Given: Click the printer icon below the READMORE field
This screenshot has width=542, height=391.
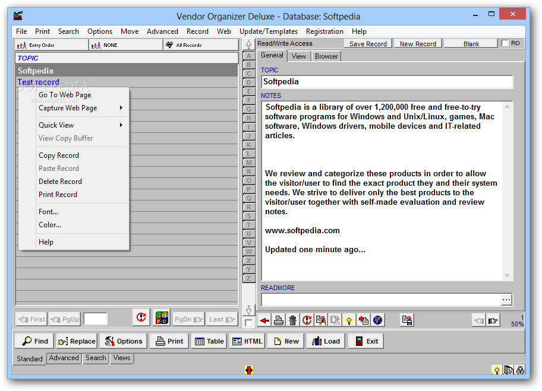Looking at the screenshot, I should (x=279, y=320).
